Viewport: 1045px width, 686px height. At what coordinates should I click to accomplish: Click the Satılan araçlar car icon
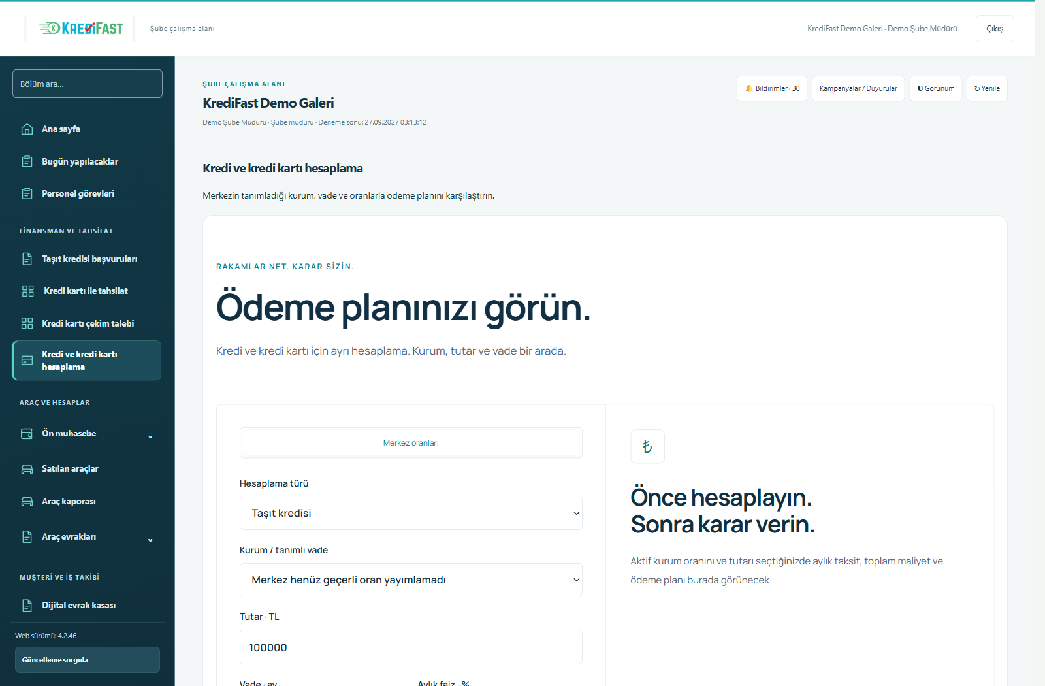27,469
